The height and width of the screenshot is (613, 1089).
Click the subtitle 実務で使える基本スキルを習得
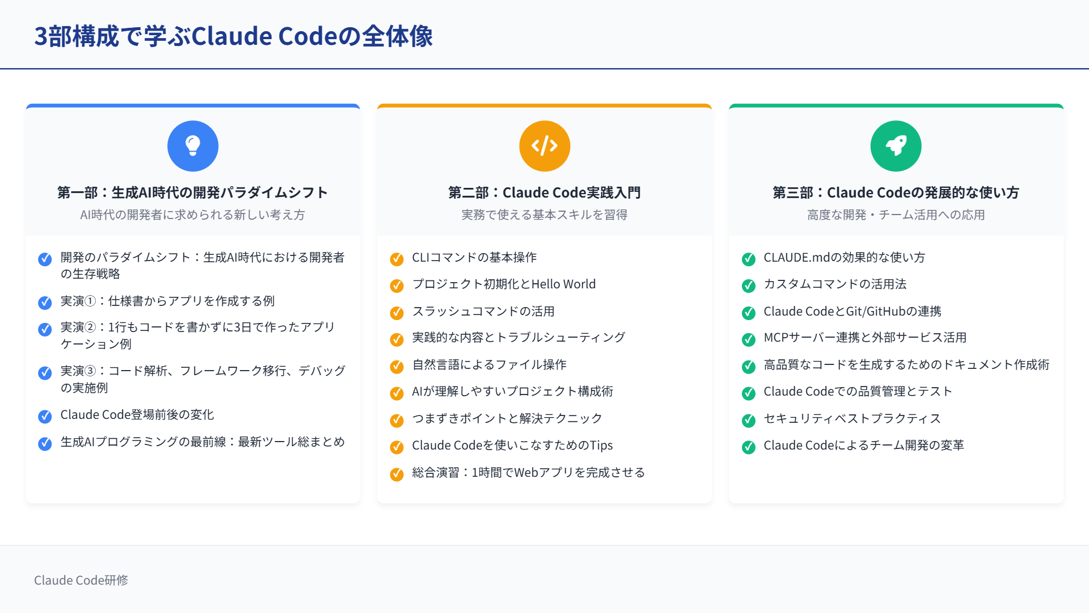(544, 215)
